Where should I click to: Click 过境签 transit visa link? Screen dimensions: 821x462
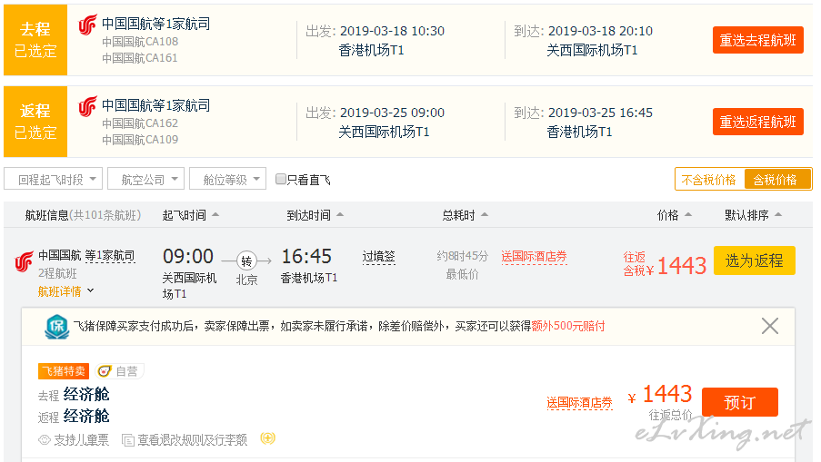coord(378,257)
